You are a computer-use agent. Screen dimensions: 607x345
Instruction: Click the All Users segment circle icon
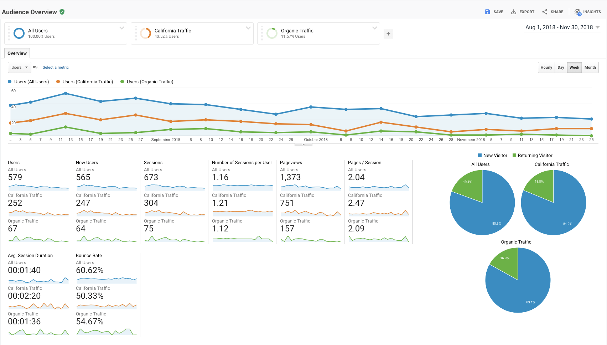(19, 33)
